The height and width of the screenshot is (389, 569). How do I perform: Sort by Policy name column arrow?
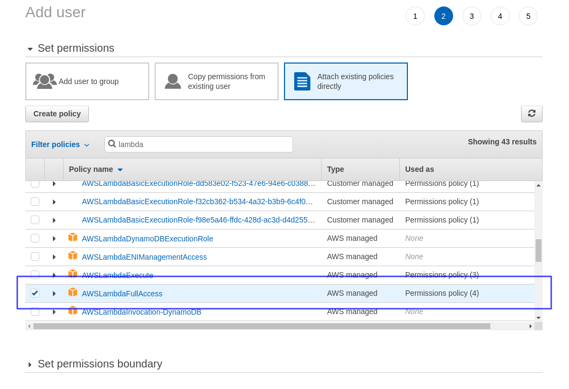[120, 170]
